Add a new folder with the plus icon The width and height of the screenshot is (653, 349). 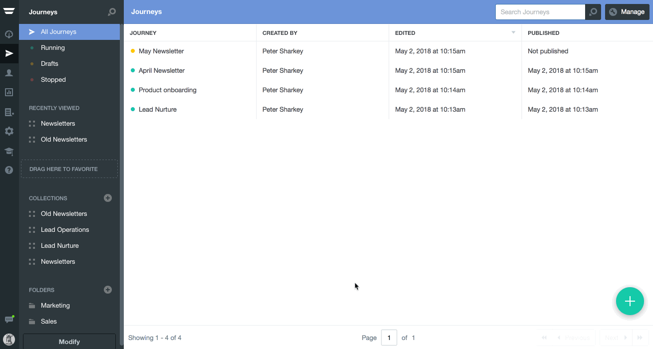(107, 290)
